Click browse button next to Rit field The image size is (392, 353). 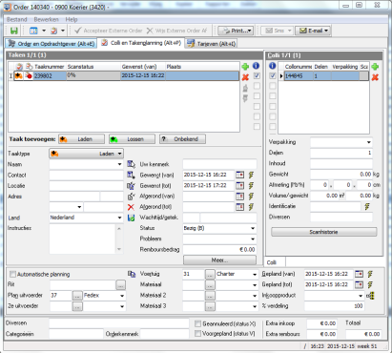click(x=120, y=284)
